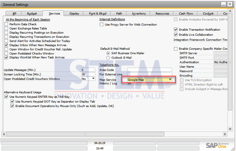The image size is (236, 151).
Task: Enable Perform Data Check checkbox
Action: (x=6, y=24)
